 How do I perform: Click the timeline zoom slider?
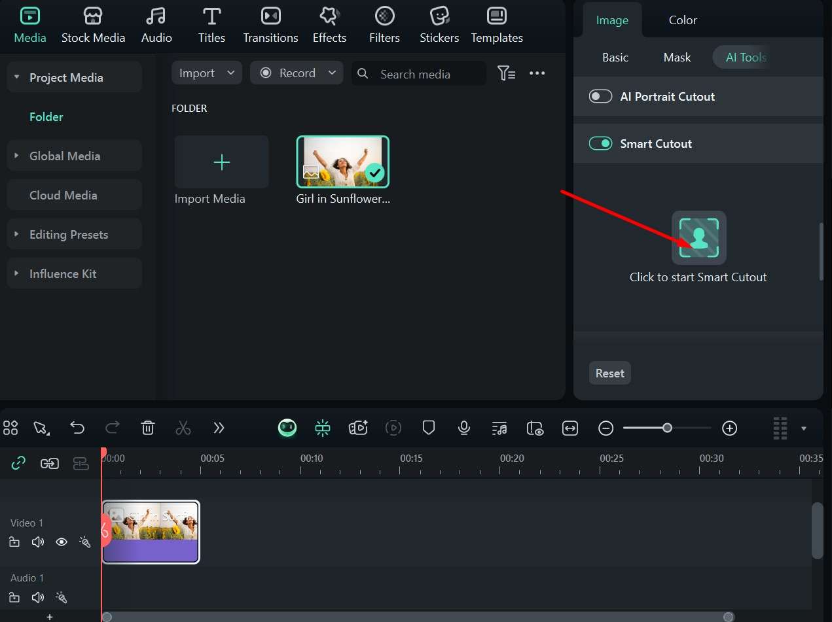click(x=667, y=428)
